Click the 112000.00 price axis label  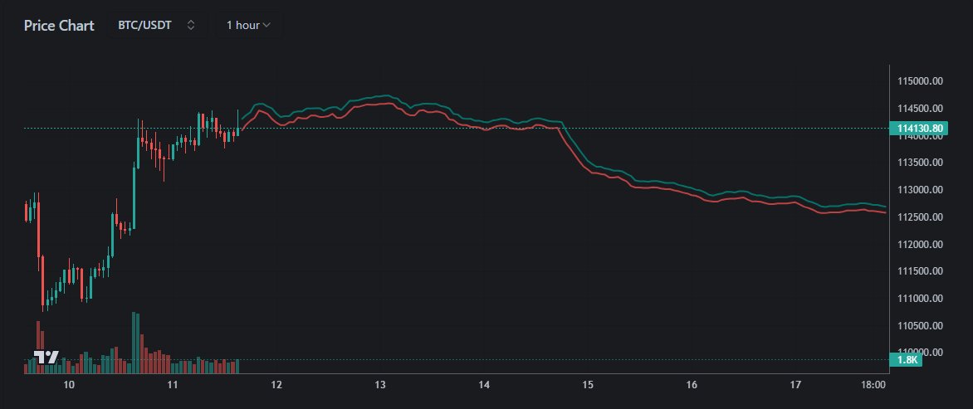click(x=920, y=244)
